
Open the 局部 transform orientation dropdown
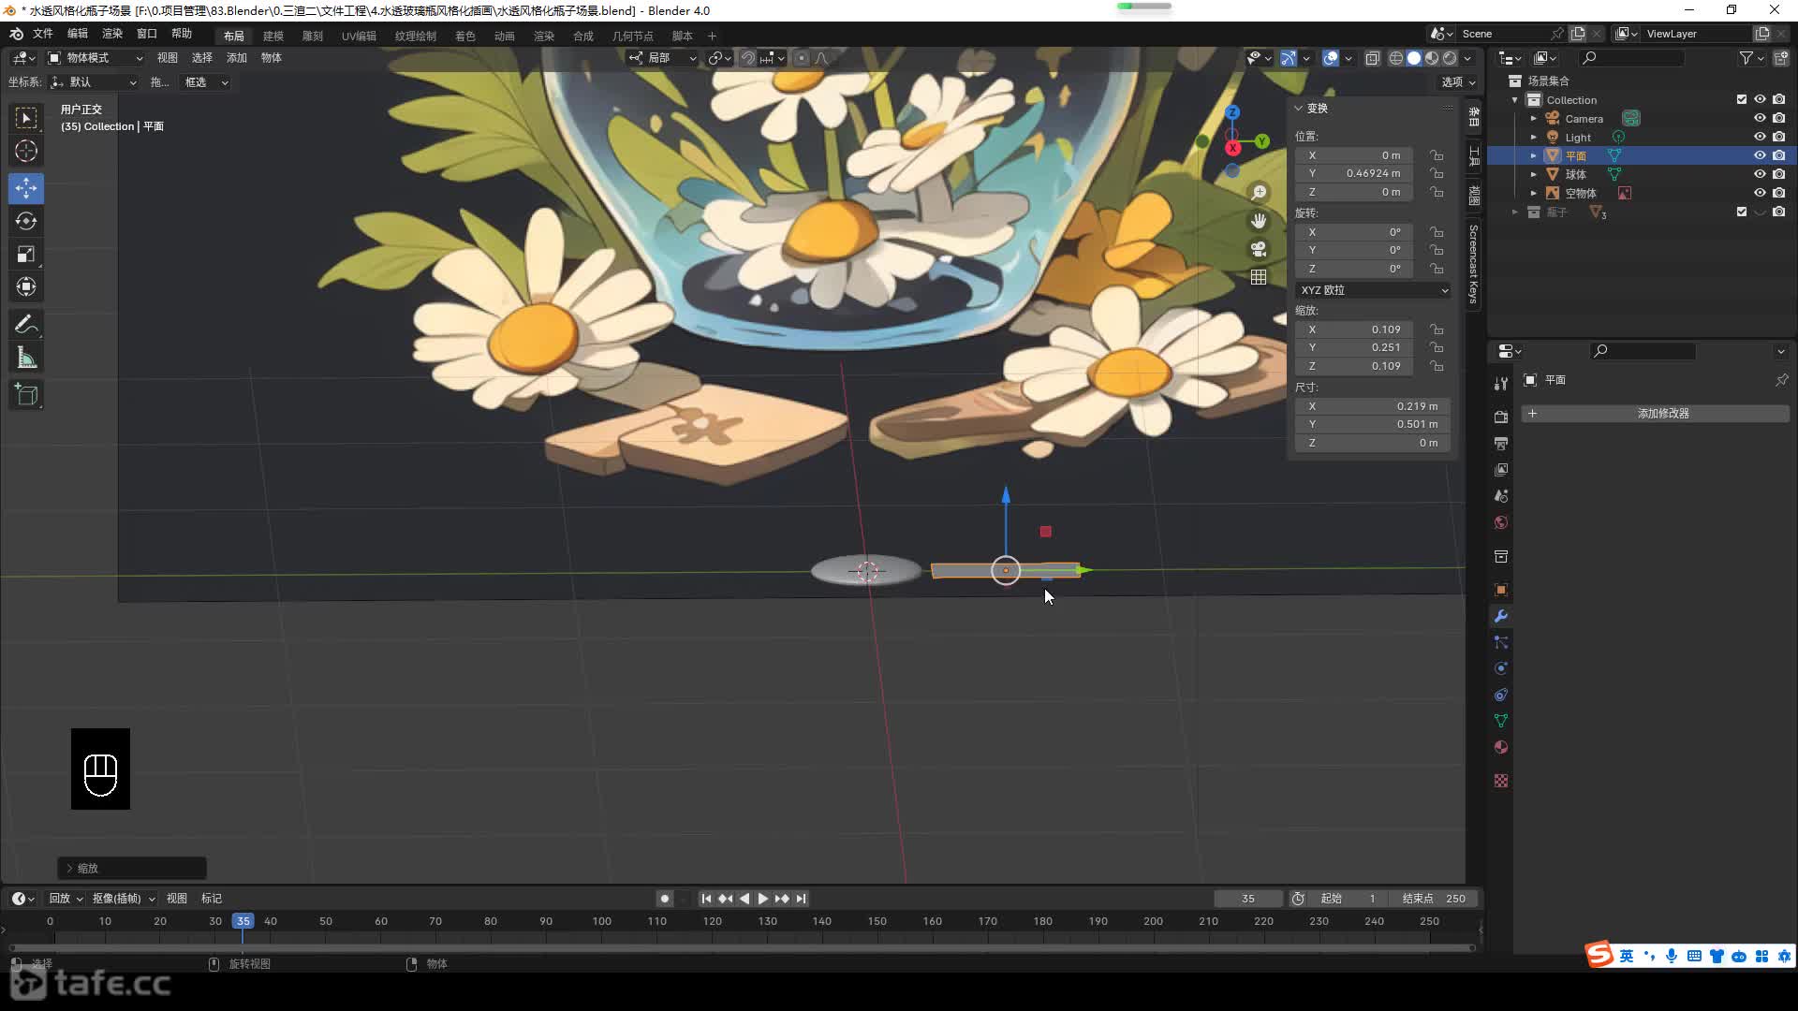pos(662,58)
